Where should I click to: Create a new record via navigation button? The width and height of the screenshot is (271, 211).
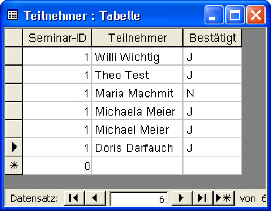224,198
